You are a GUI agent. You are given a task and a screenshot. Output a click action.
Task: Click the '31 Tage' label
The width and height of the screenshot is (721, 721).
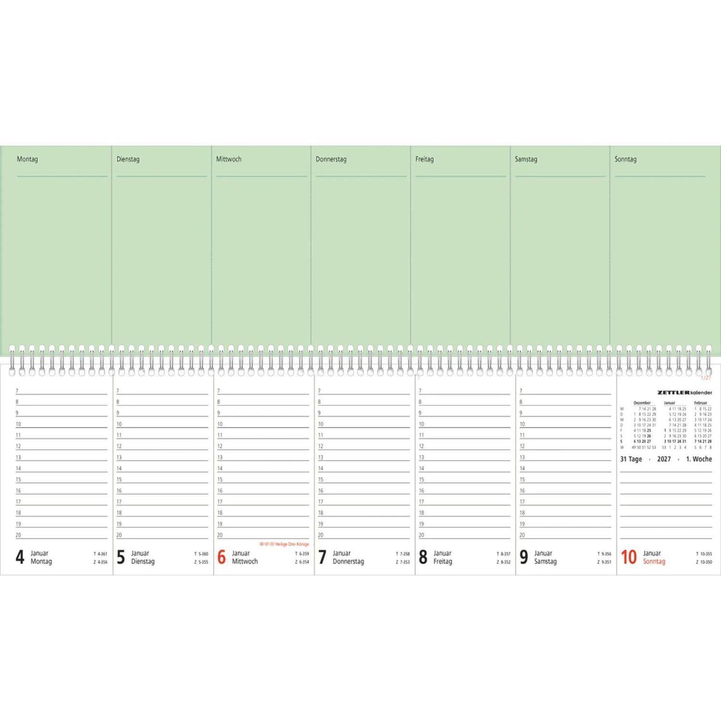point(631,459)
